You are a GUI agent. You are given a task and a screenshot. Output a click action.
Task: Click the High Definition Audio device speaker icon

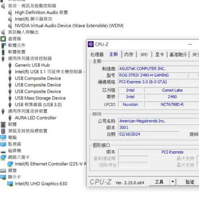click(x=10, y=13)
